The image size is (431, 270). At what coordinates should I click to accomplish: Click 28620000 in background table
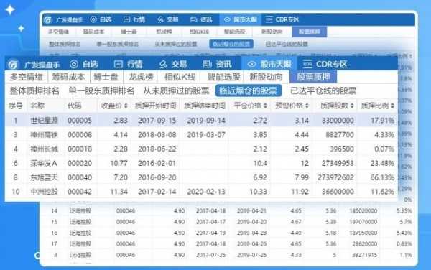tap(365, 244)
